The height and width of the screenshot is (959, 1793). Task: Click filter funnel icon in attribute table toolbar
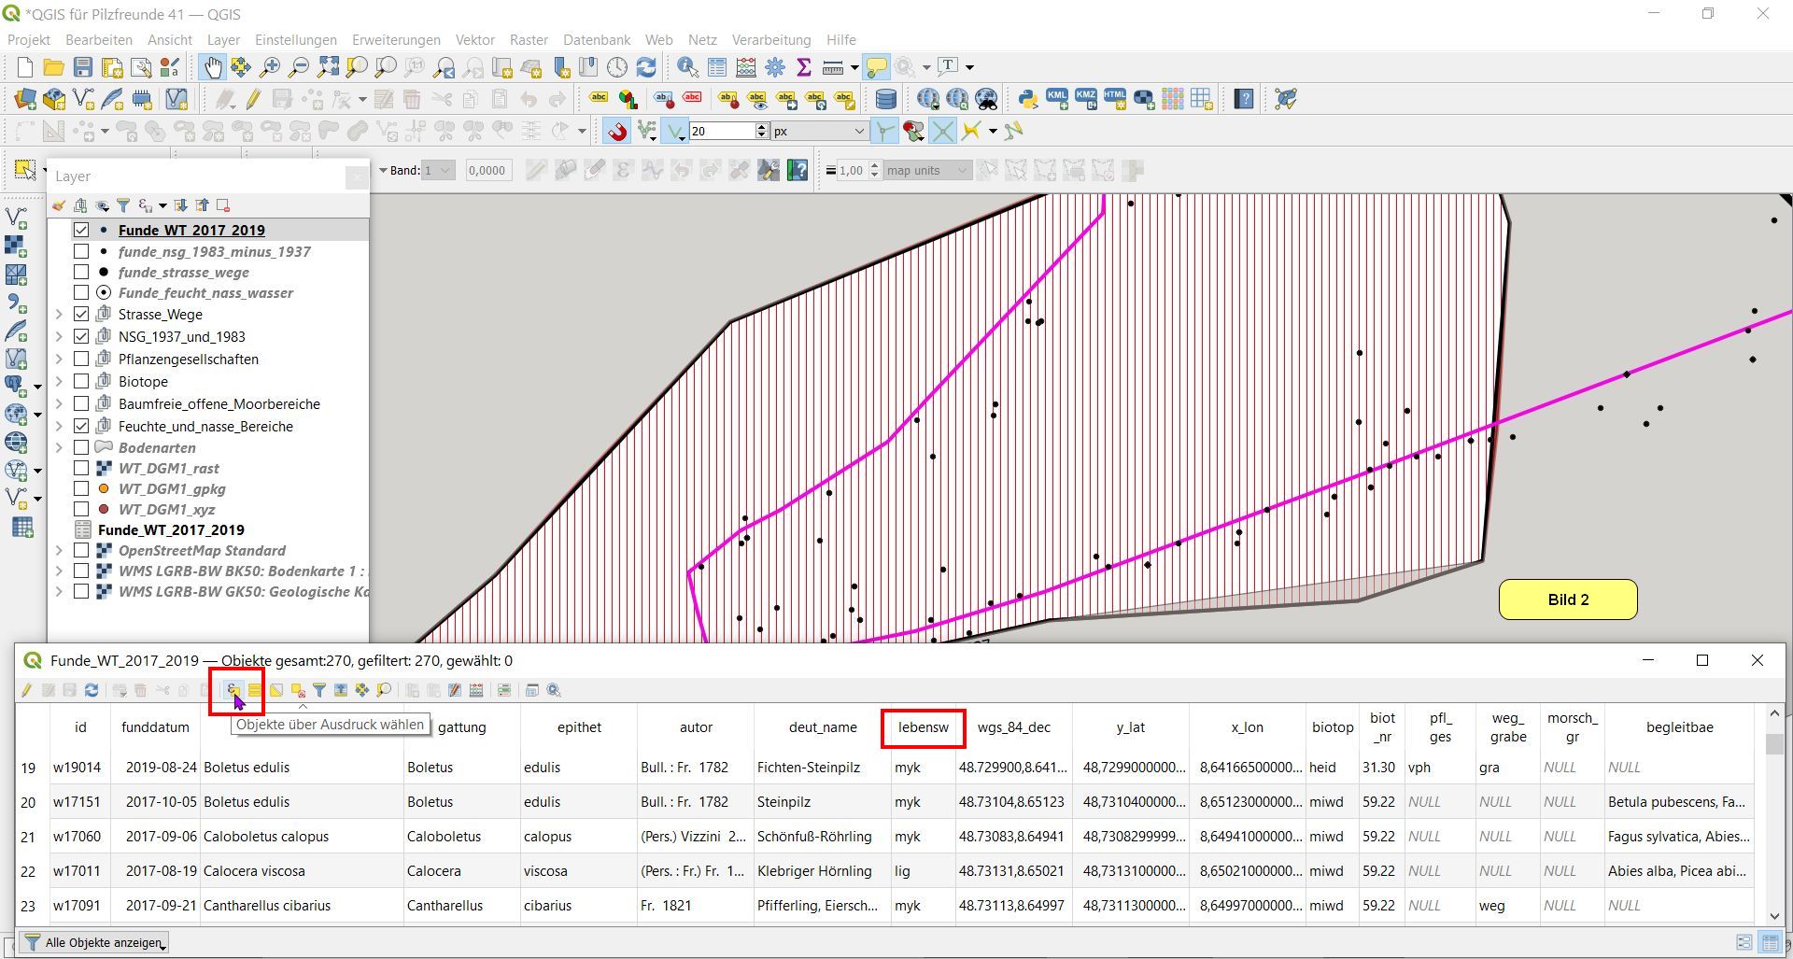[319, 691]
